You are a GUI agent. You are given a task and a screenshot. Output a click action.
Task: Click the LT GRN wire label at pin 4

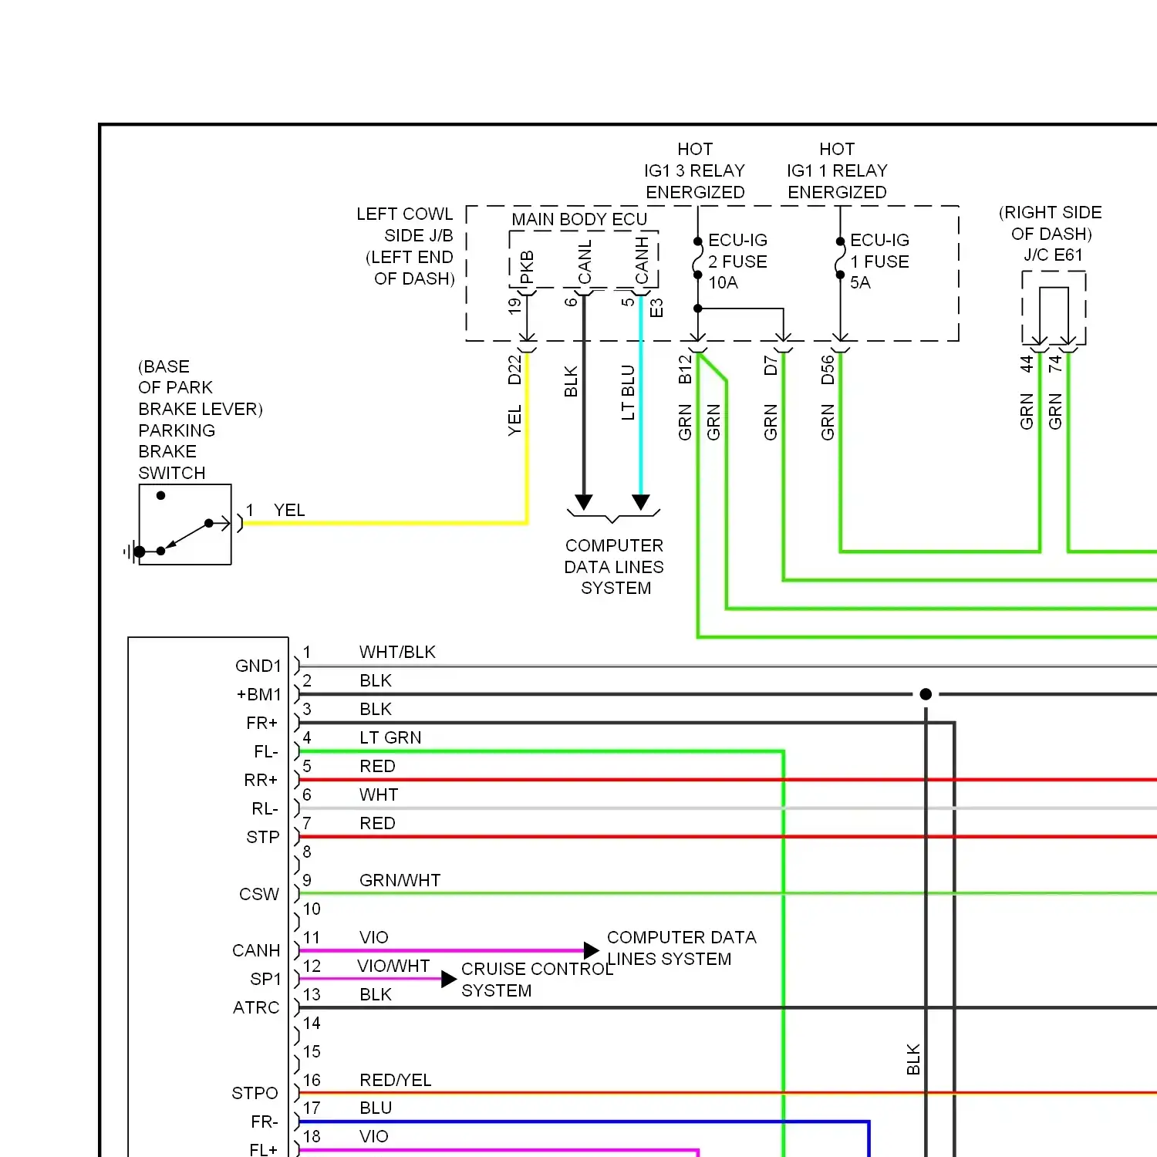(x=390, y=737)
